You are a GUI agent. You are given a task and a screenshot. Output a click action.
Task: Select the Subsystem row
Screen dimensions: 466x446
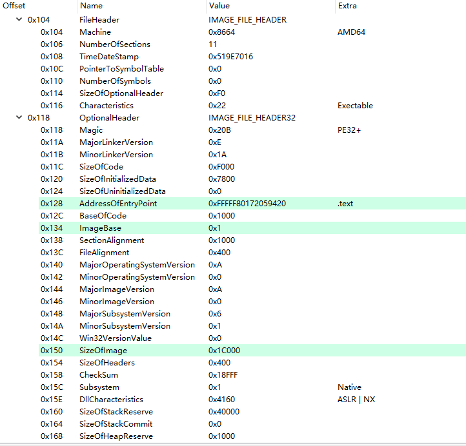coord(99,387)
